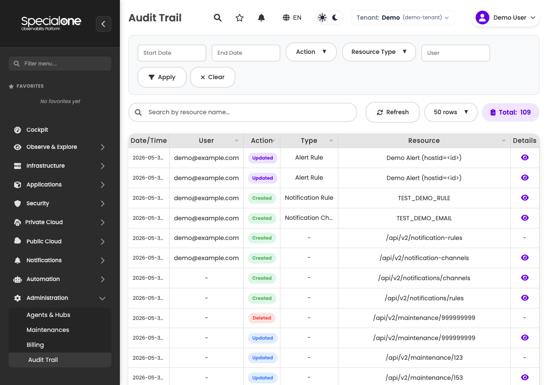Add page to favorites with star icon
The height and width of the screenshot is (385, 548).
[240, 18]
